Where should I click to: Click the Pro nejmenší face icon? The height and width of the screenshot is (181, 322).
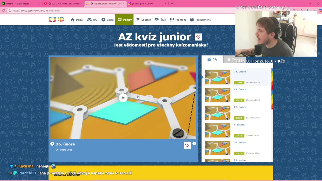click(x=192, y=20)
